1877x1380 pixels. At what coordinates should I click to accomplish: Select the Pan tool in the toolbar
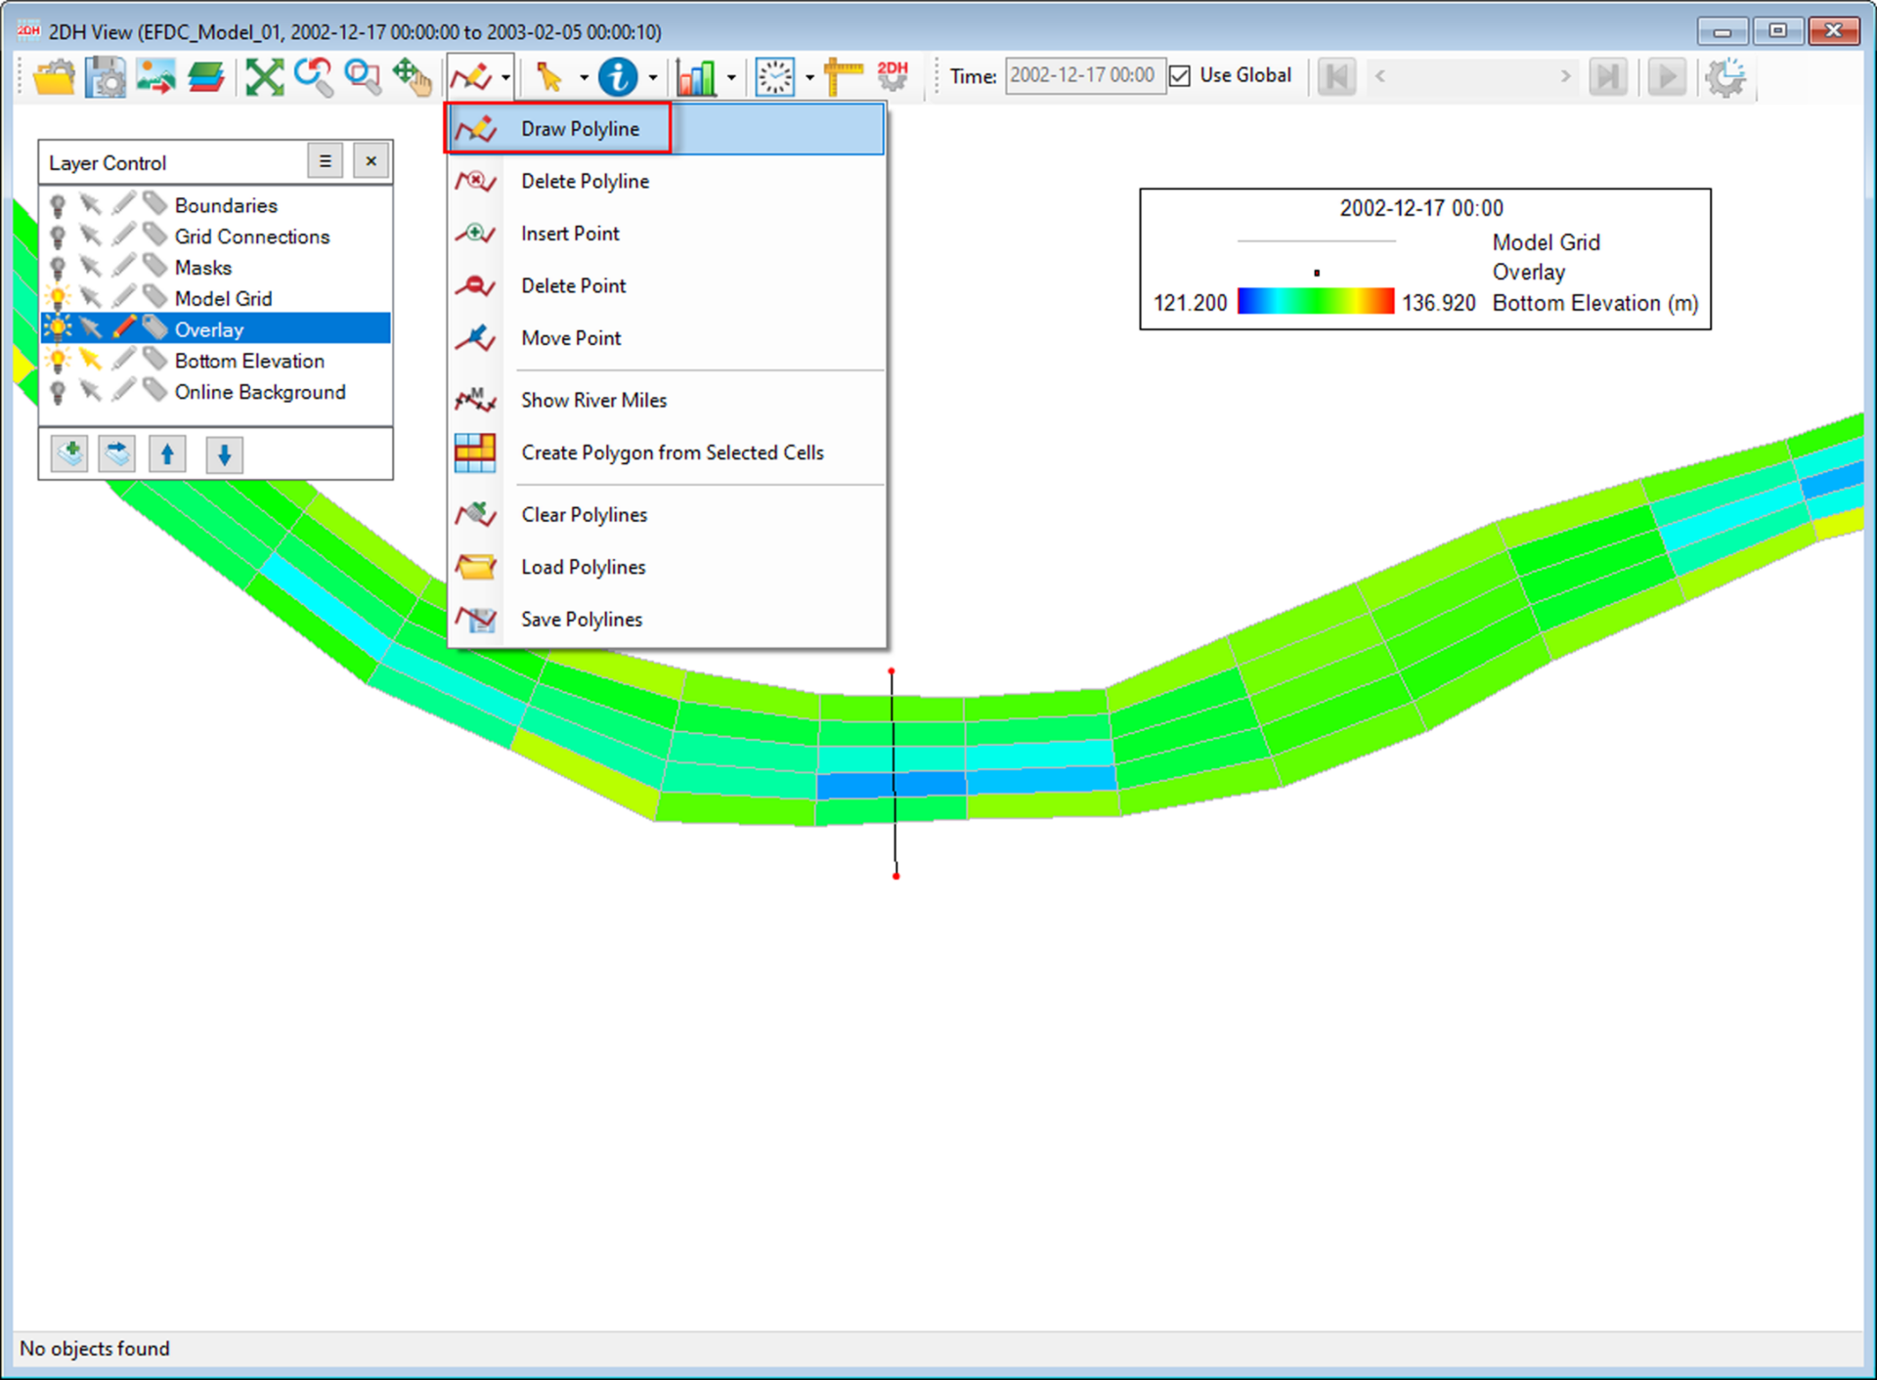(x=414, y=76)
